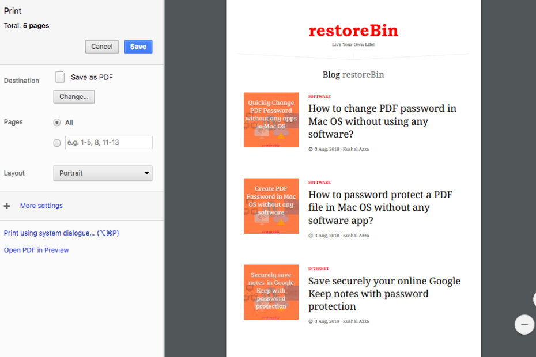The width and height of the screenshot is (536, 357).
Task: Click the zoom out minus button in preview
Action: pyautogui.click(x=524, y=325)
